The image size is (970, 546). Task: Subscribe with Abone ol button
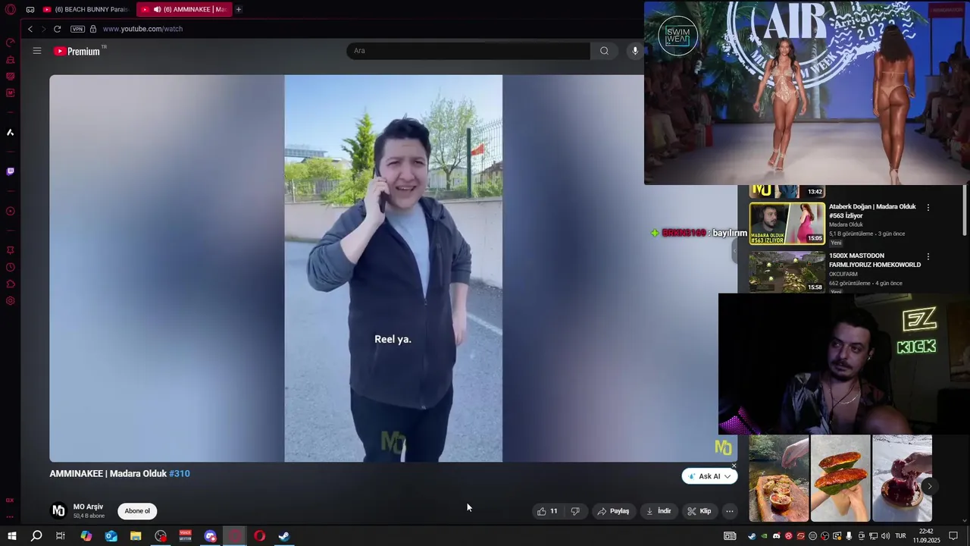pos(137,511)
